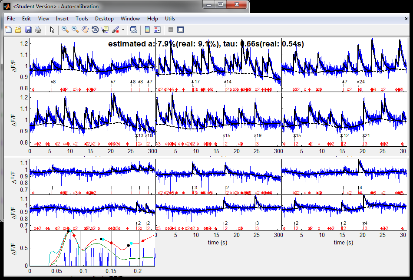Open the Insert menu
Viewport: 413px width, 280px height.
pos(62,19)
